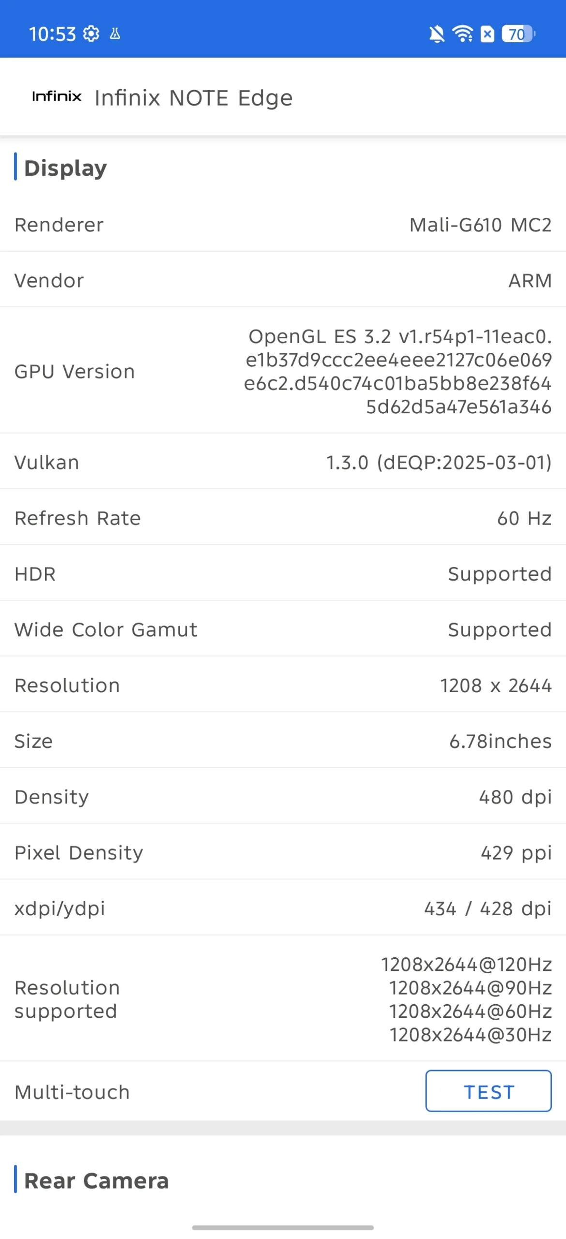Tap the Pixel Density 429 ppi row
Screen dimensions: 566x1239
coord(283,853)
